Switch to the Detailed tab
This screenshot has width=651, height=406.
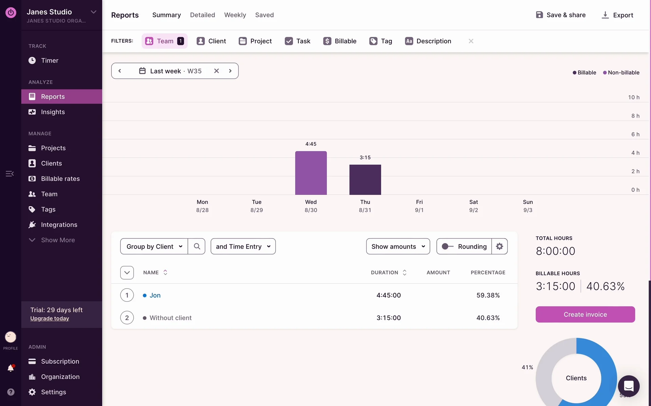[202, 15]
